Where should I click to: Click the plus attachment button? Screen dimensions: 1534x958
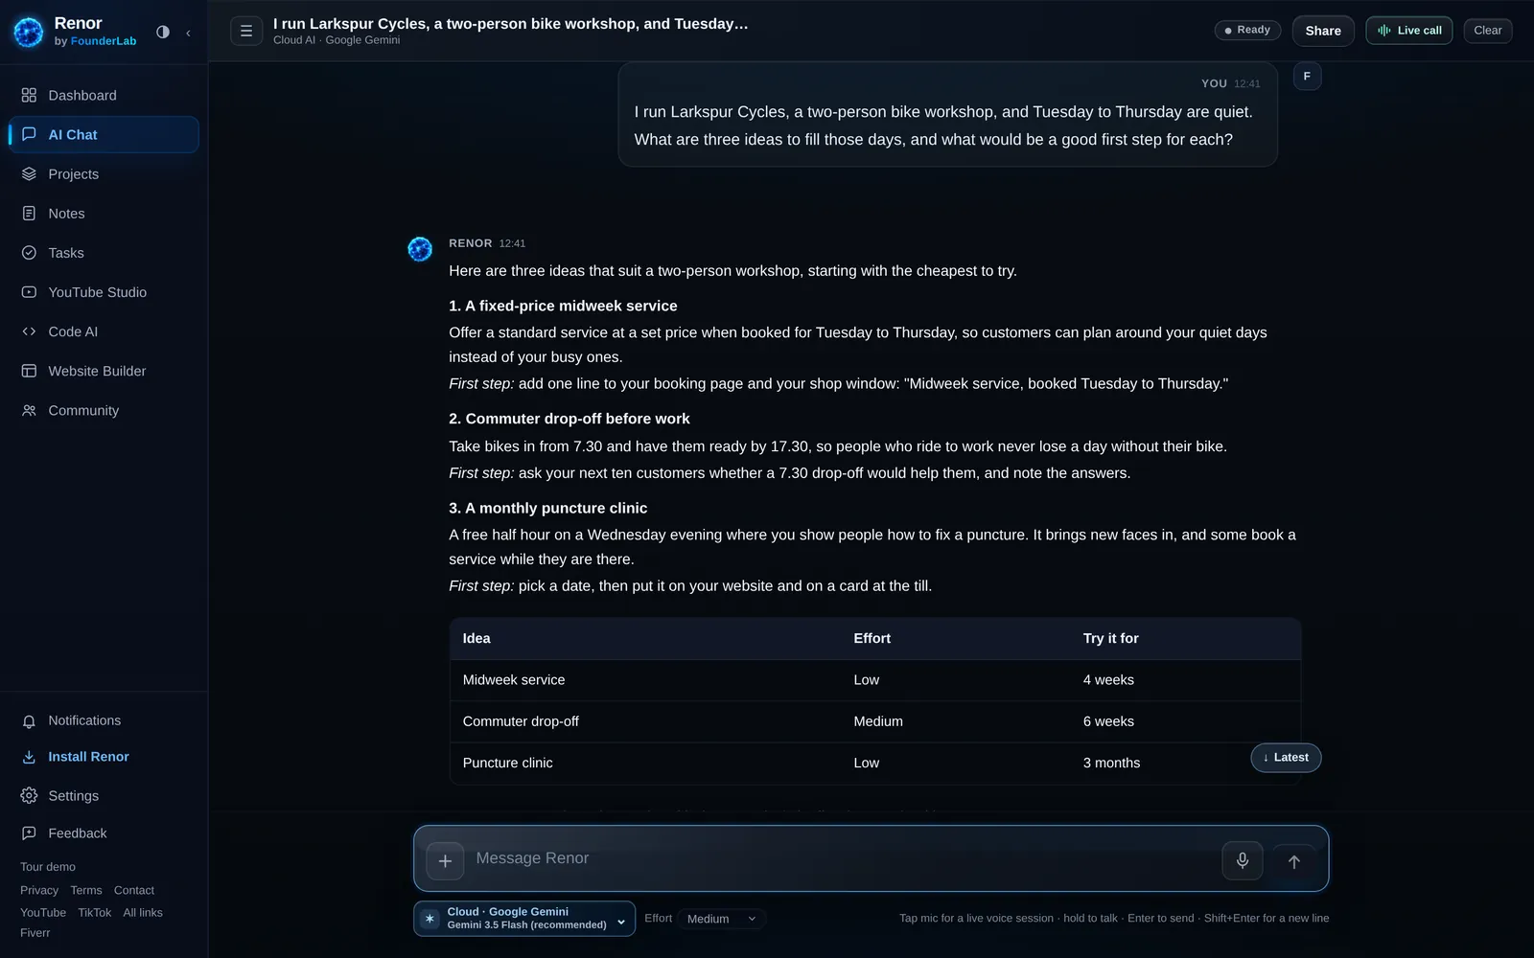445,861
